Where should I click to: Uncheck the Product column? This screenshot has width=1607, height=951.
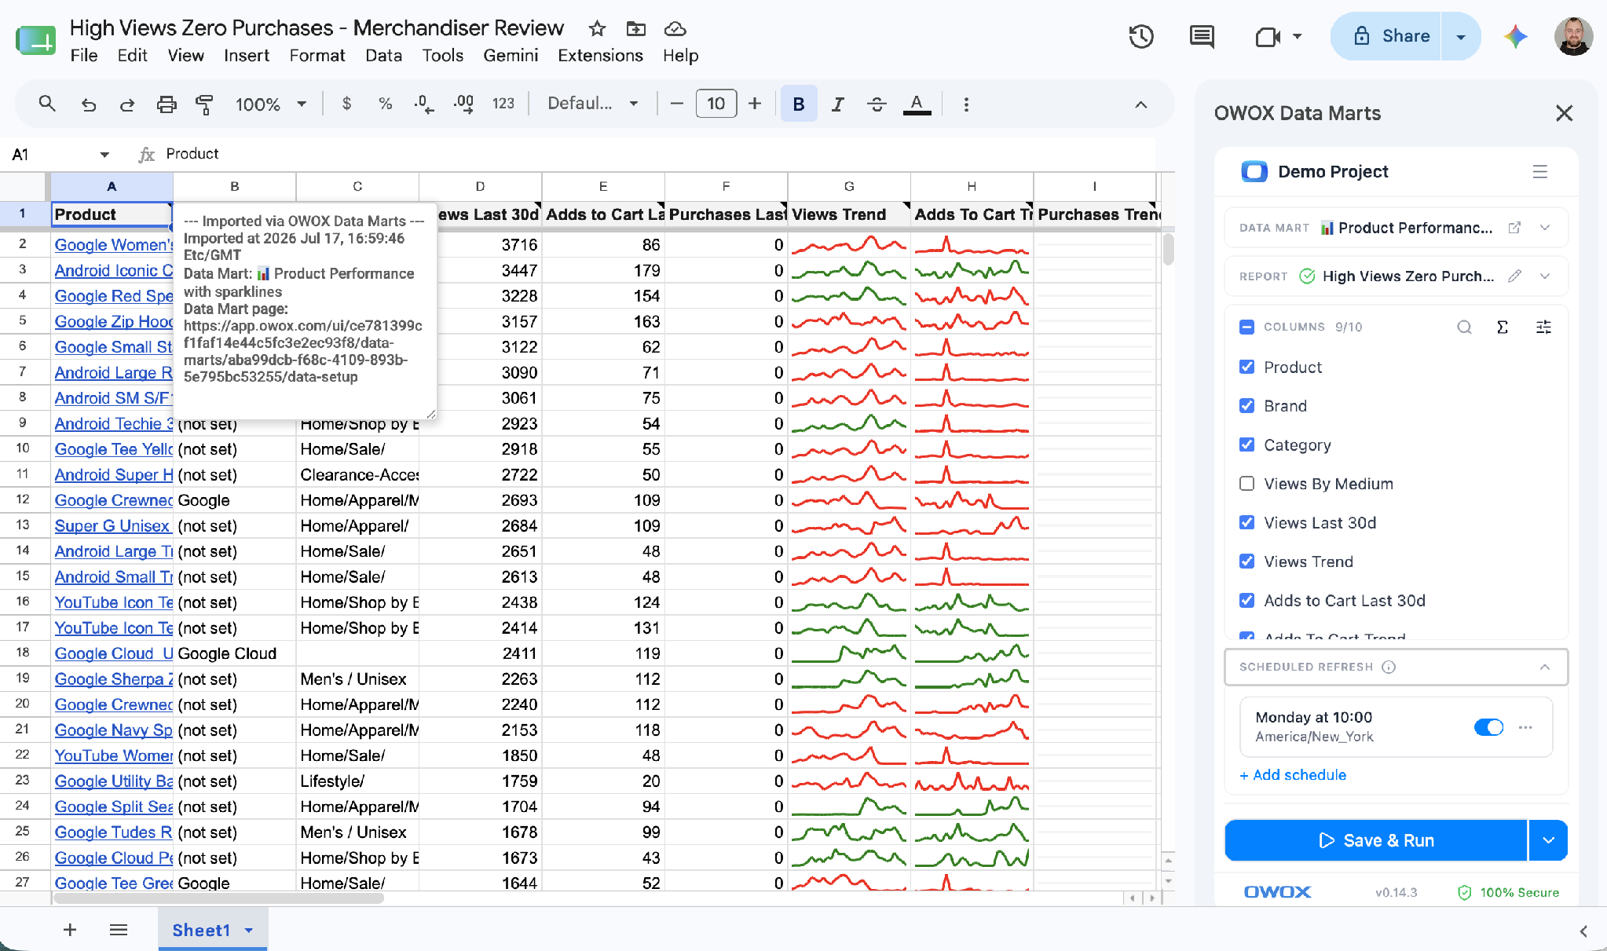pos(1246,367)
